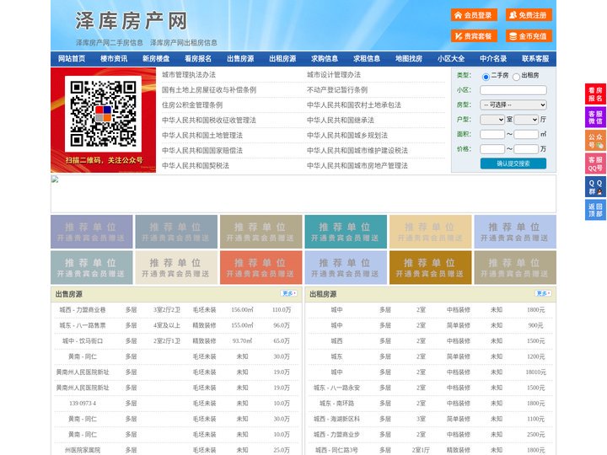This screenshot has height=455, width=607.
Task: Click the minimum 价格 input field
Action: [x=492, y=149]
